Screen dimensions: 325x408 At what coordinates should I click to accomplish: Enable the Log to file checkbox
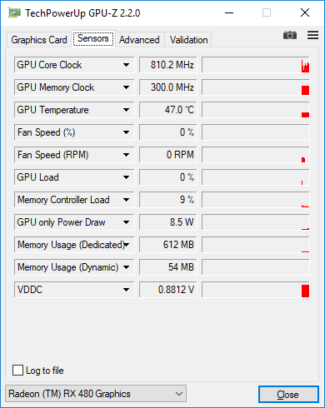tap(17, 371)
